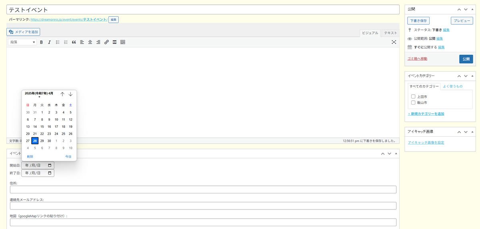Toggle italic formatting in editor toolbar
This screenshot has width=480, height=229.
point(49,42)
